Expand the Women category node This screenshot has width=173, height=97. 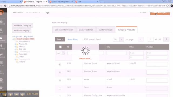click(15, 44)
